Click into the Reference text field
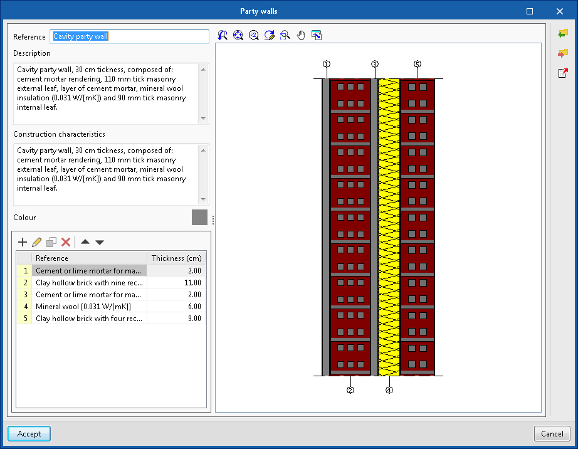 [x=130, y=37]
